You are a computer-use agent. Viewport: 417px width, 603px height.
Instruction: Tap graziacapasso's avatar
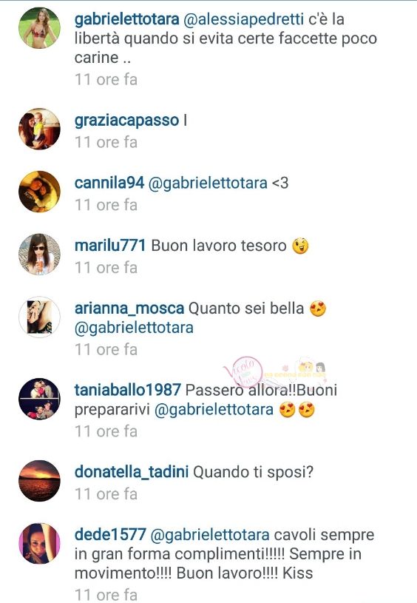click(40, 129)
